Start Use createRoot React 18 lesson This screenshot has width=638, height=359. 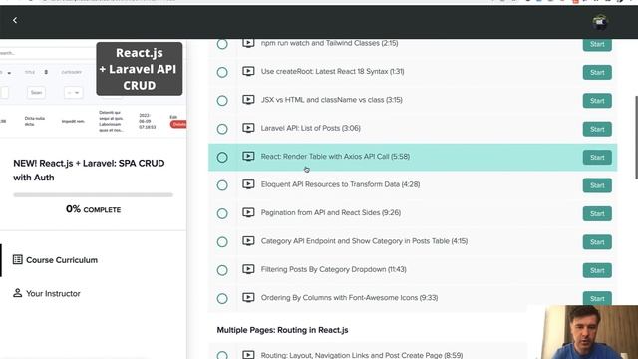click(597, 73)
